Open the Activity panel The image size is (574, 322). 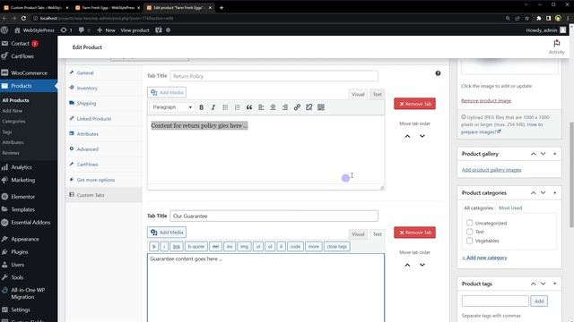coord(556,47)
